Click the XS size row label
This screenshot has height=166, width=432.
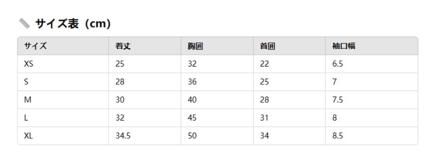29,64
